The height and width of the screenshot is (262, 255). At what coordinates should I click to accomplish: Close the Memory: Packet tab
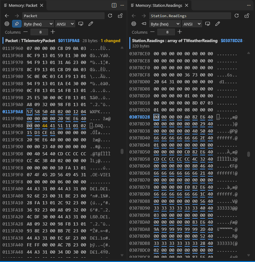(x=42, y=6)
